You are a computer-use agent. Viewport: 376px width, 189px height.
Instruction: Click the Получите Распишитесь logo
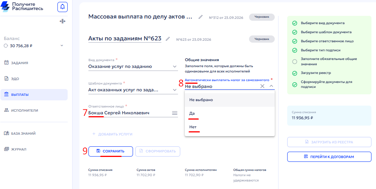22,7
